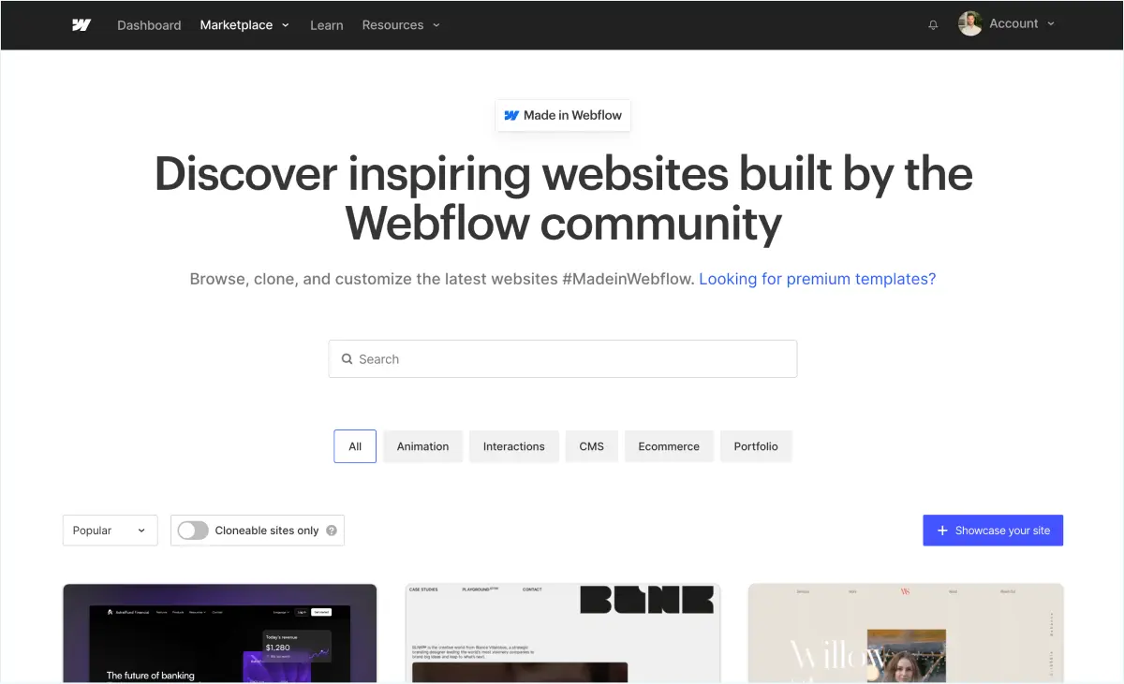The width and height of the screenshot is (1124, 684).
Task: Click the Cloneable sites only label
Action: click(x=267, y=531)
